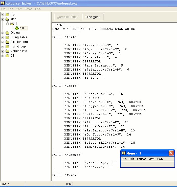The image size is (177, 187).
Task: Click the folder icon for node 1
Action: 12,24
